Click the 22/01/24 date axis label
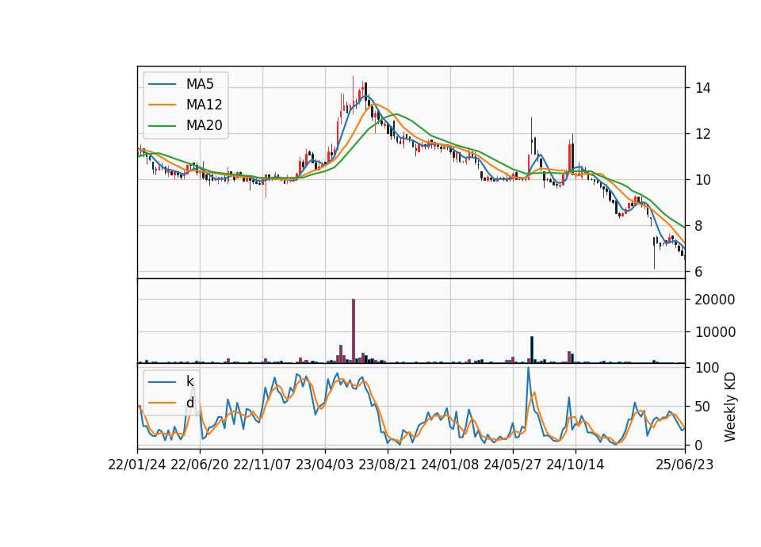This screenshot has height=547, width=761. click(x=137, y=465)
